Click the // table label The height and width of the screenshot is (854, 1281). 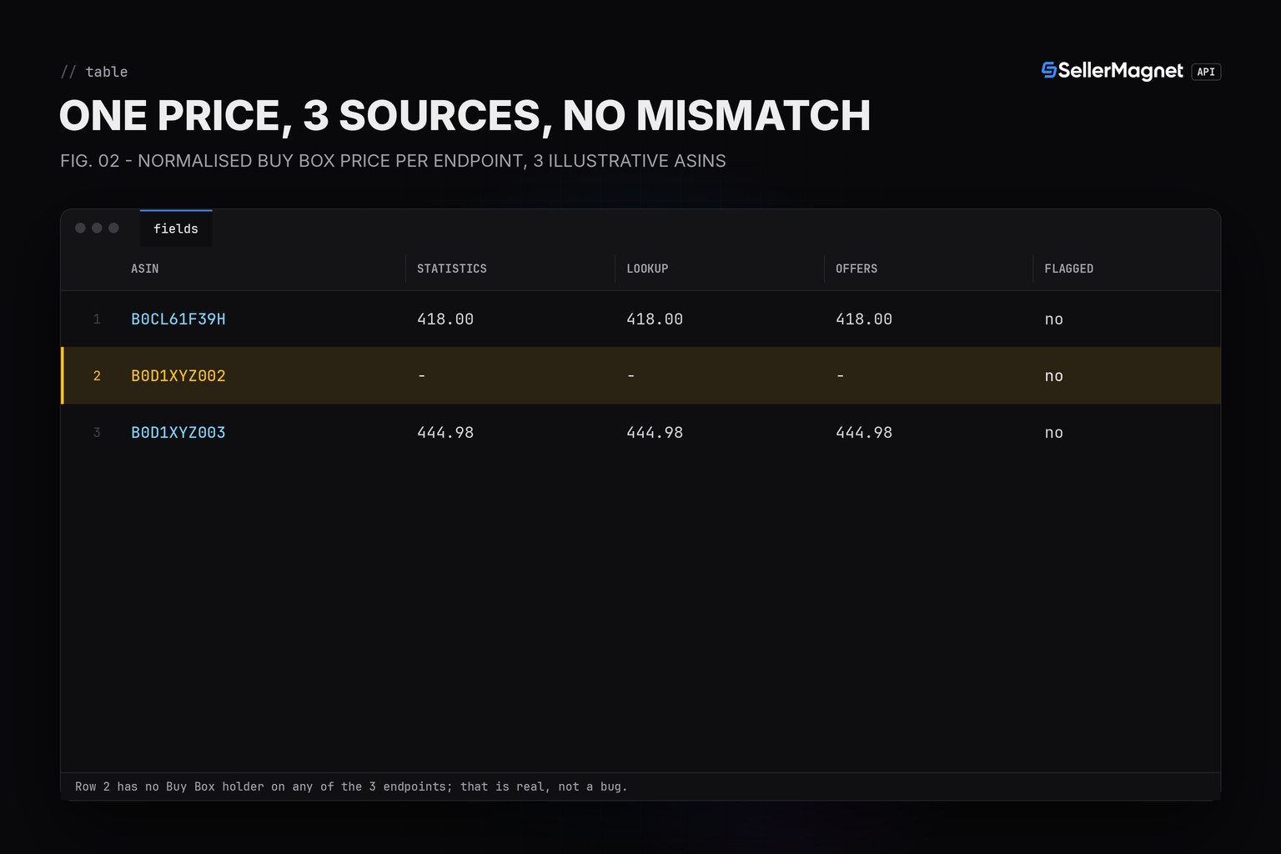click(94, 72)
